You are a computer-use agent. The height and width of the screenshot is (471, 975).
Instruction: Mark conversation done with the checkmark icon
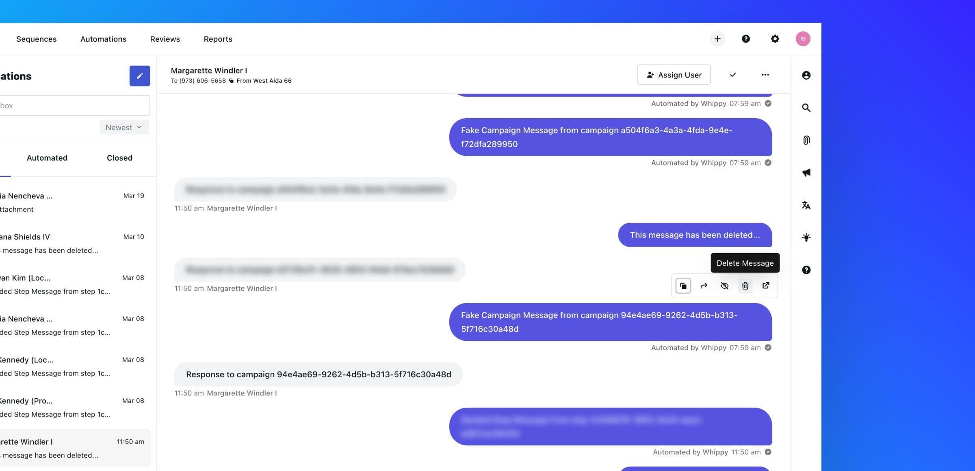[x=733, y=75]
